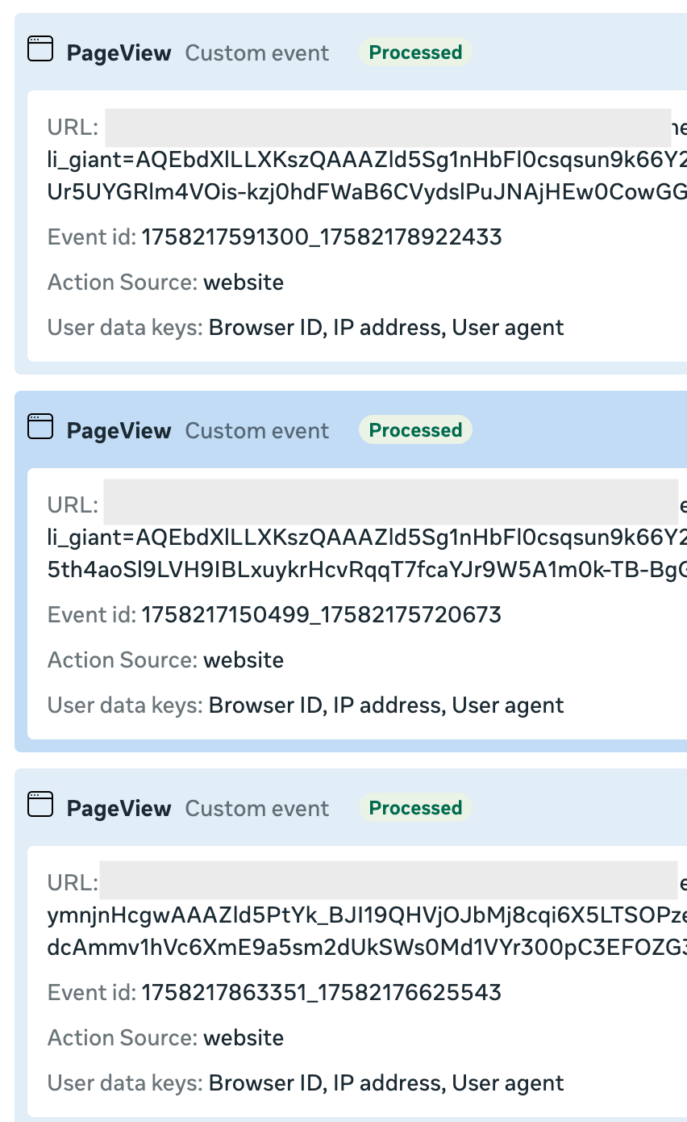This screenshot has width=687, height=1122.
Task: Click the Custom event label on the middle card
Action: [x=257, y=431]
